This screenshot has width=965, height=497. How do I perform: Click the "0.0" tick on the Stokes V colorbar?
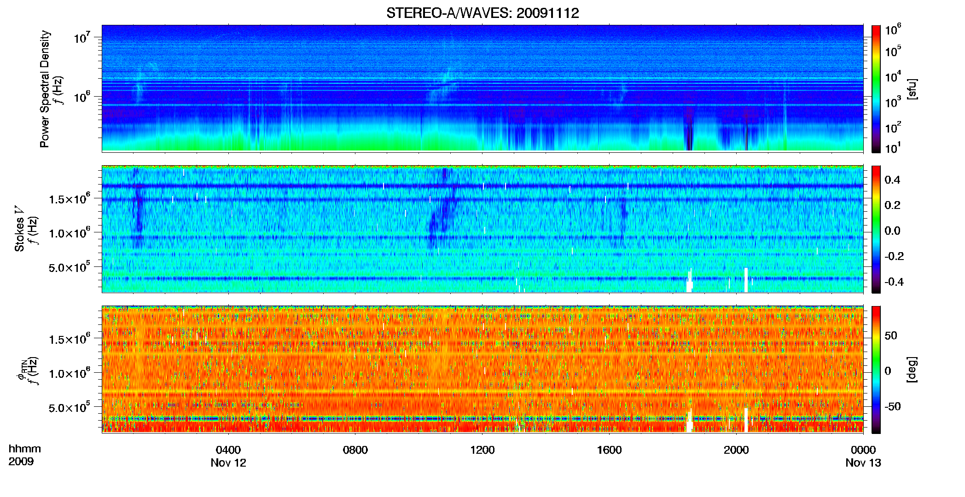point(892,231)
